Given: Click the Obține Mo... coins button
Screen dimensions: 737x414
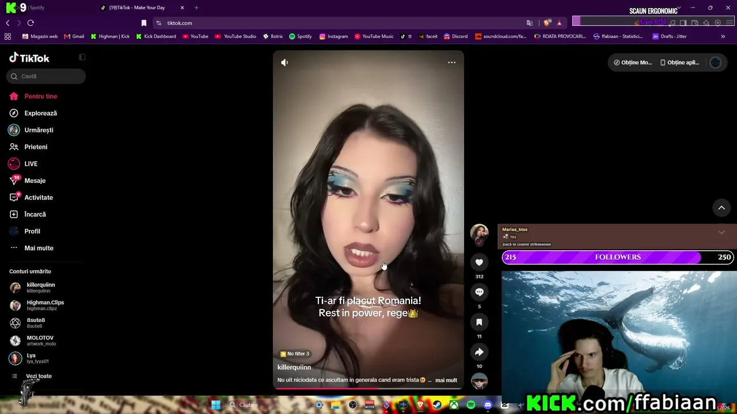Looking at the screenshot, I should coord(633,63).
